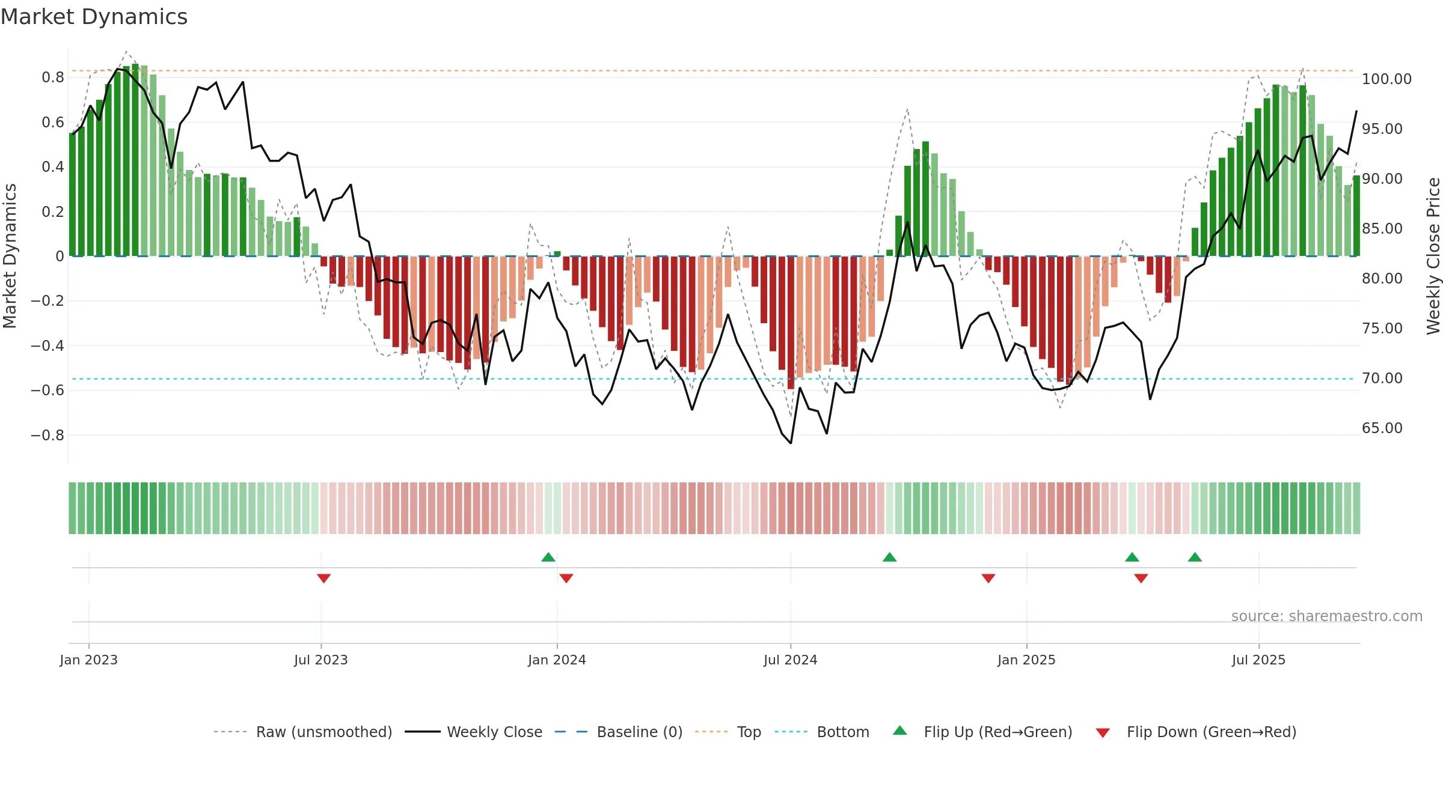1443x811 pixels.
Task: Click the Weekly Close Price axis title
Action: coord(1434,255)
